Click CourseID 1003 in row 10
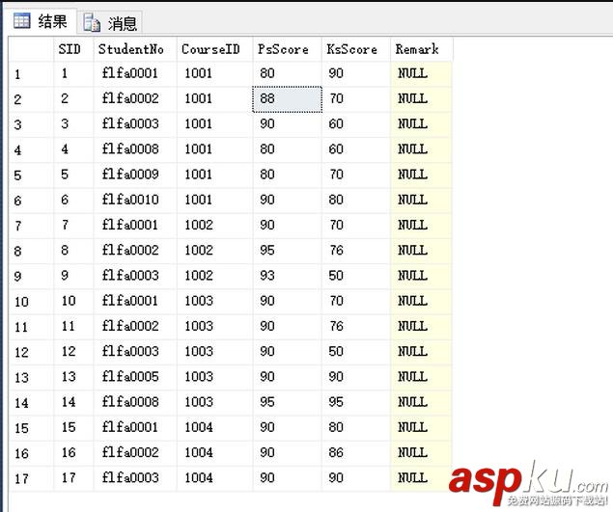613x512 pixels. click(214, 302)
